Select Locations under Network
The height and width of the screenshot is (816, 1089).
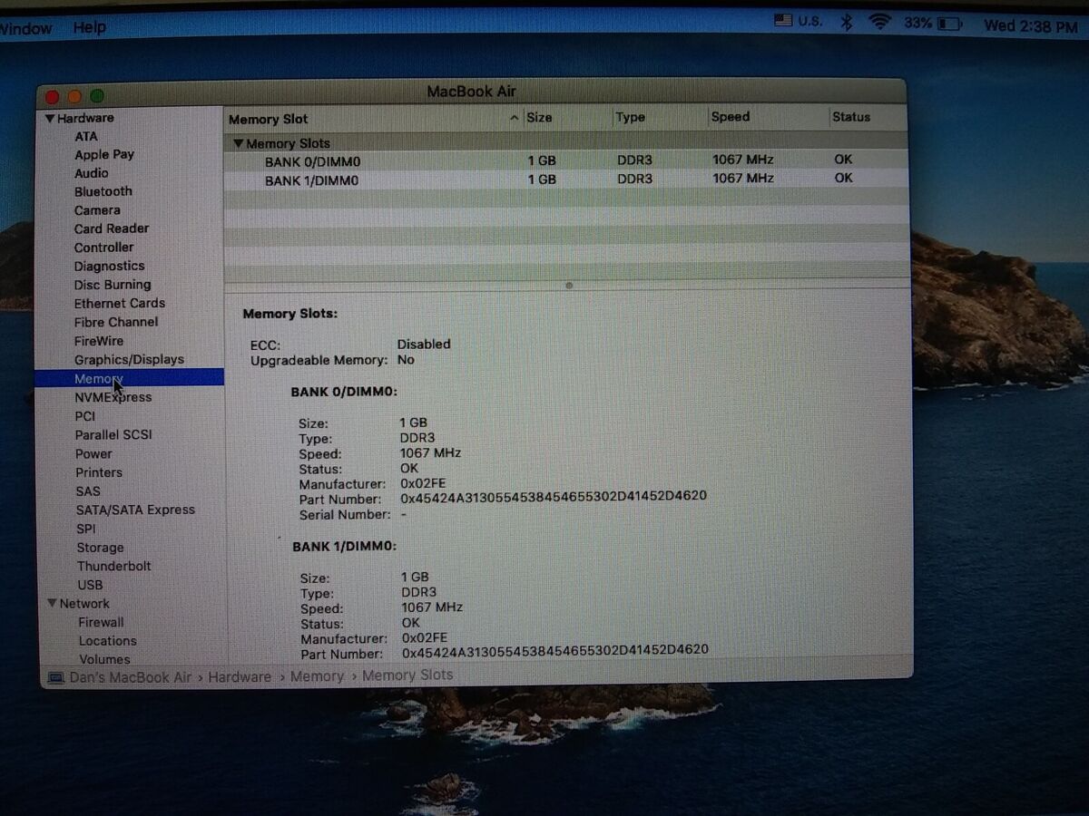[107, 640]
